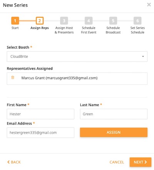The image size is (154, 170).
Task: Select step 5 Schedule Broadcast
Action: pyautogui.click(x=113, y=20)
